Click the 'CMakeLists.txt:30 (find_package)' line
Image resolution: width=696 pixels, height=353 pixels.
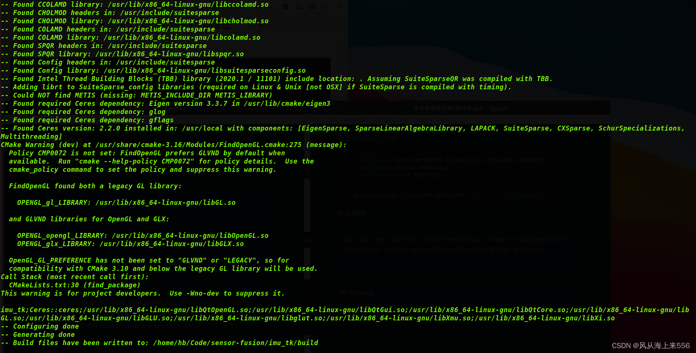[x=75, y=285]
